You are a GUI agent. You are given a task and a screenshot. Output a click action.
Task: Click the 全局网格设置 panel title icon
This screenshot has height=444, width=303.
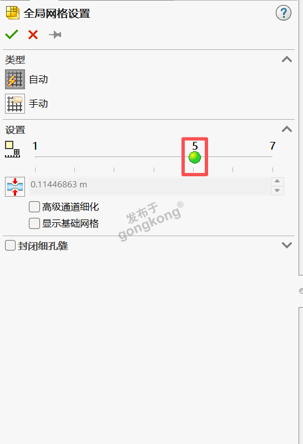(x=12, y=13)
